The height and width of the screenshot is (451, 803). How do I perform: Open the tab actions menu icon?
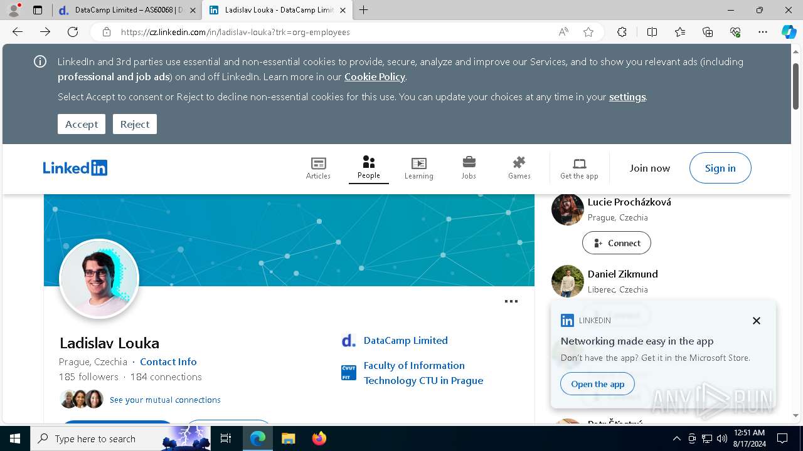click(x=38, y=10)
